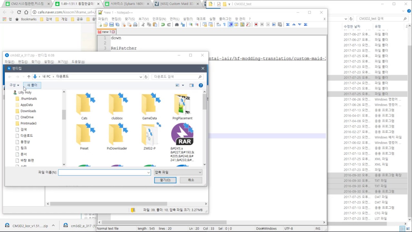The width and height of the screenshot is (412, 232).
Task: Click Chrome back navigation arrow
Action: (5, 12)
